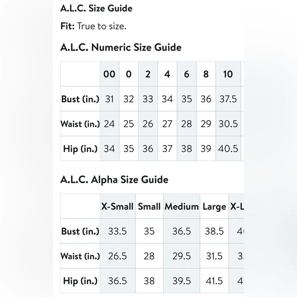Select the A.L.C. Numeric Size Guide heading
The image size is (297, 297).
tap(121, 48)
